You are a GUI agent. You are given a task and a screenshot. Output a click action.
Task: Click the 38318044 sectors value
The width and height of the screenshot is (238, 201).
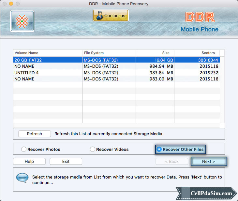pyautogui.click(x=208, y=60)
